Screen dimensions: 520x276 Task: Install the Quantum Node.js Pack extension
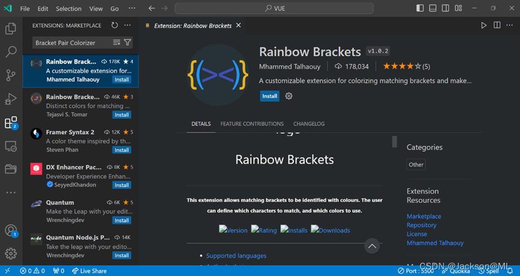(x=121, y=256)
